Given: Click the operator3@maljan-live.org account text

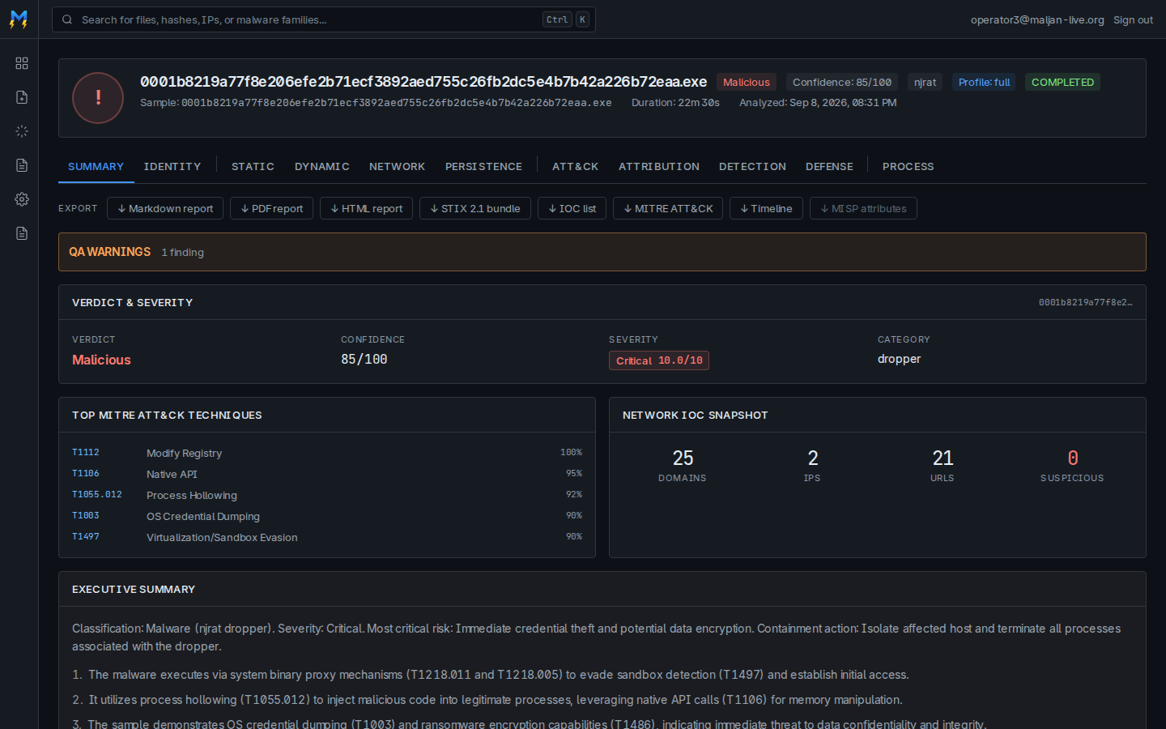Looking at the screenshot, I should click(1037, 19).
